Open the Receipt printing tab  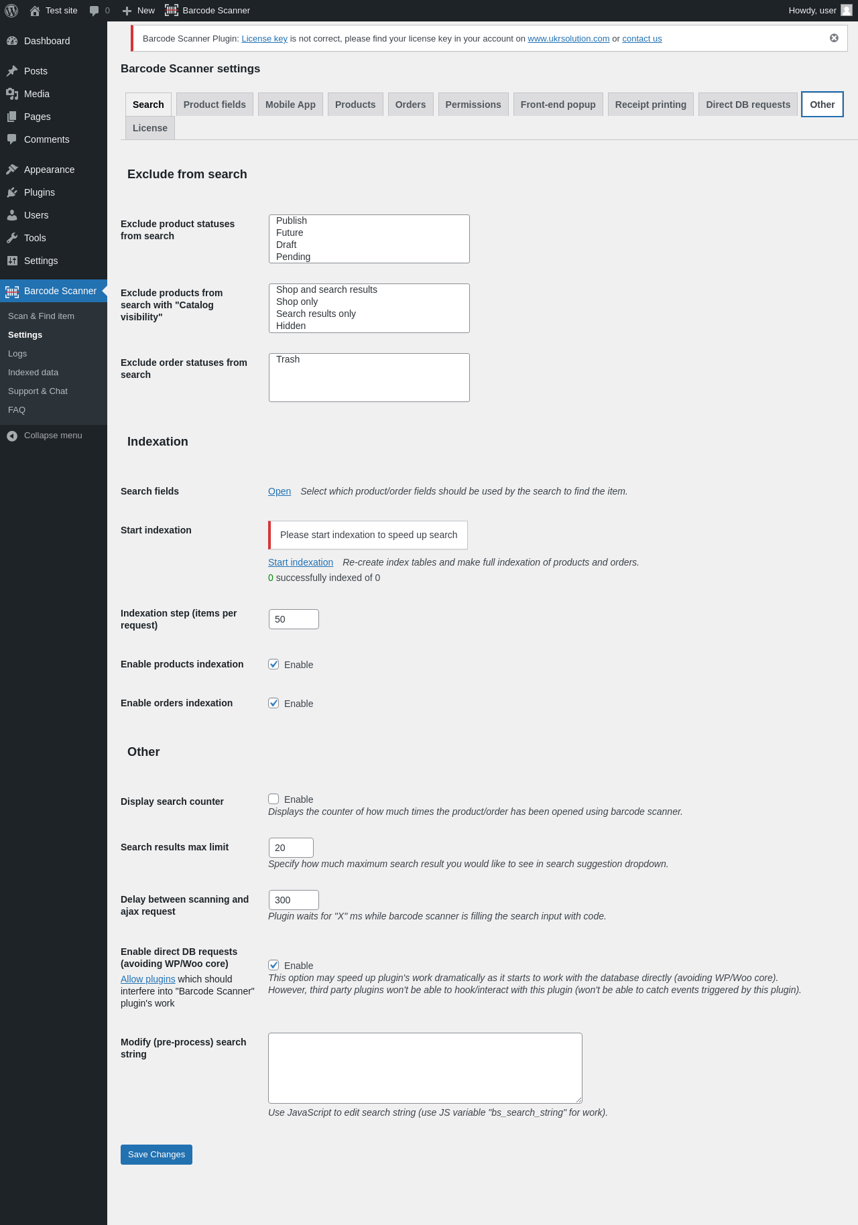650,105
